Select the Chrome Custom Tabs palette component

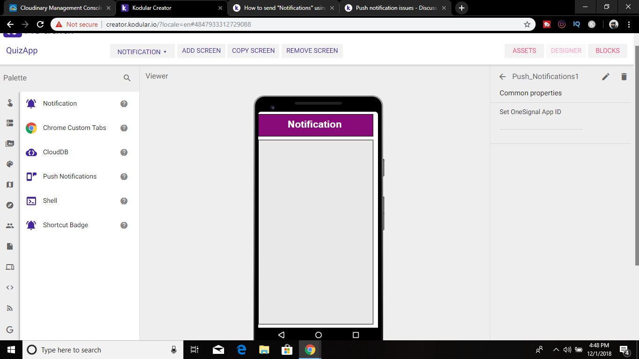pyautogui.click(x=74, y=128)
